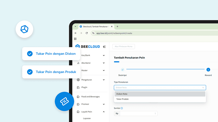Click the Tukar Poin dengan Produk label
Image resolution: width=218 pixels, height=122 pixels.
(56, 72)
